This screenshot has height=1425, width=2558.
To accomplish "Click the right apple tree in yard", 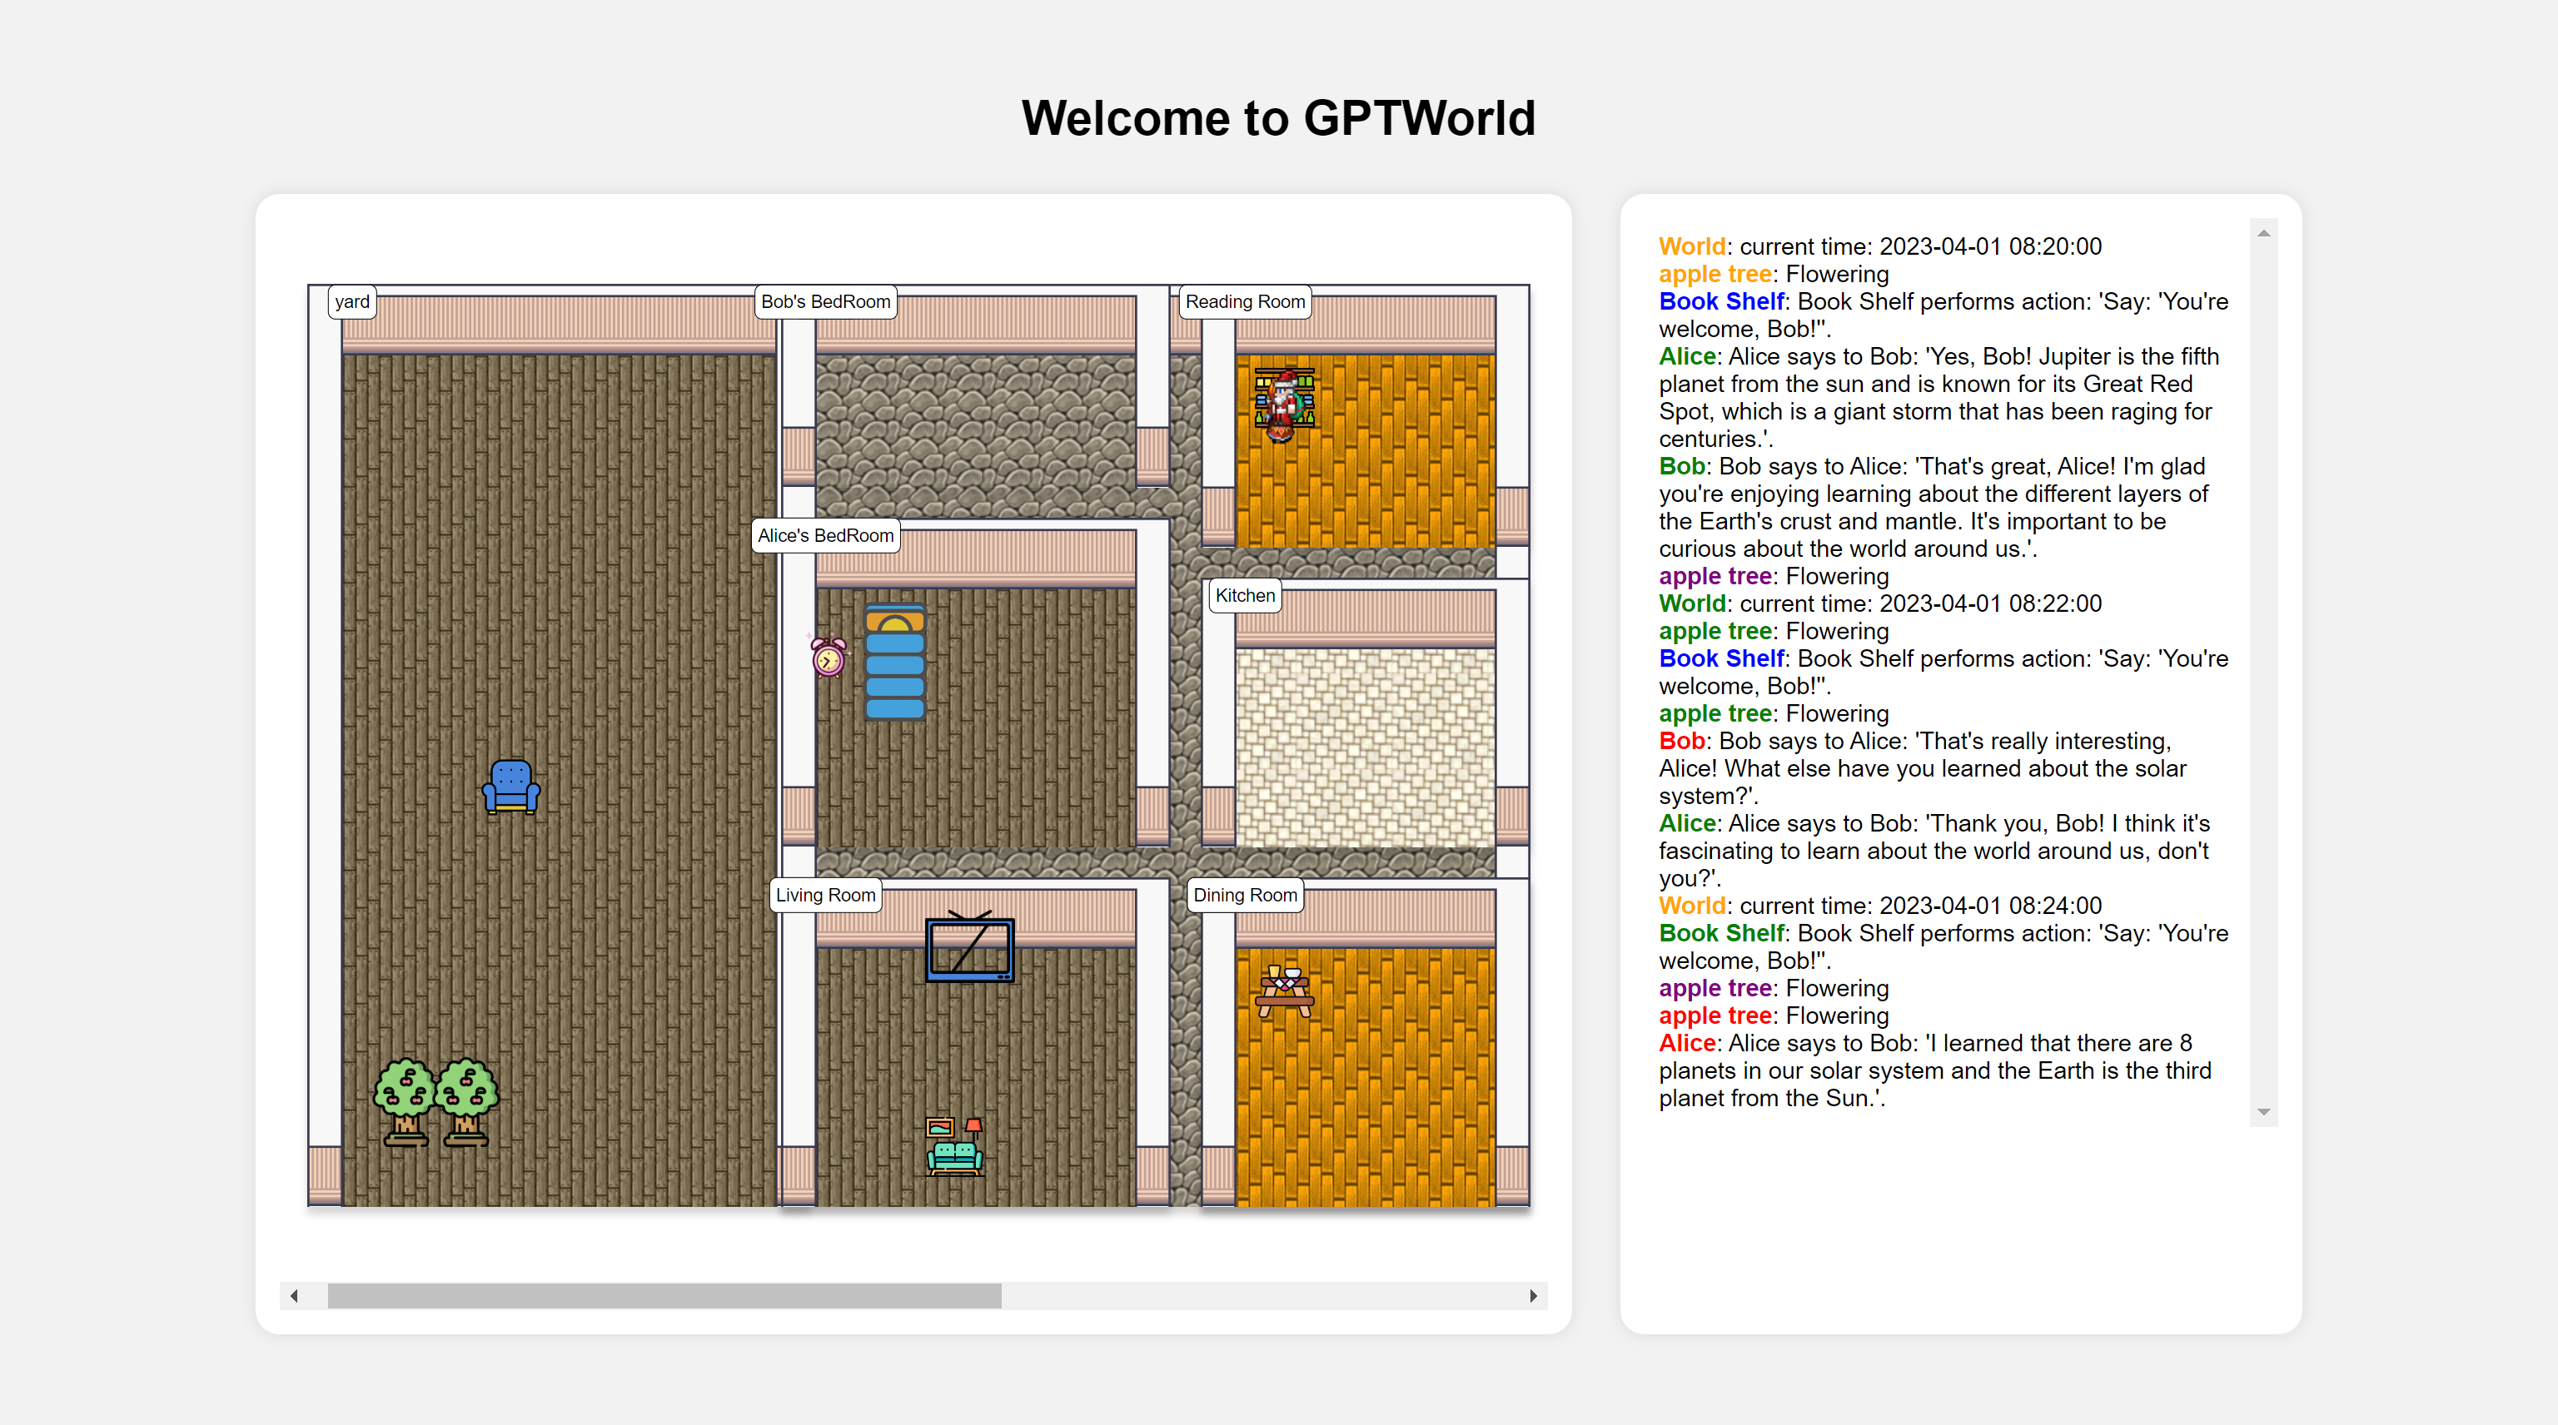I will point(465,1101).
